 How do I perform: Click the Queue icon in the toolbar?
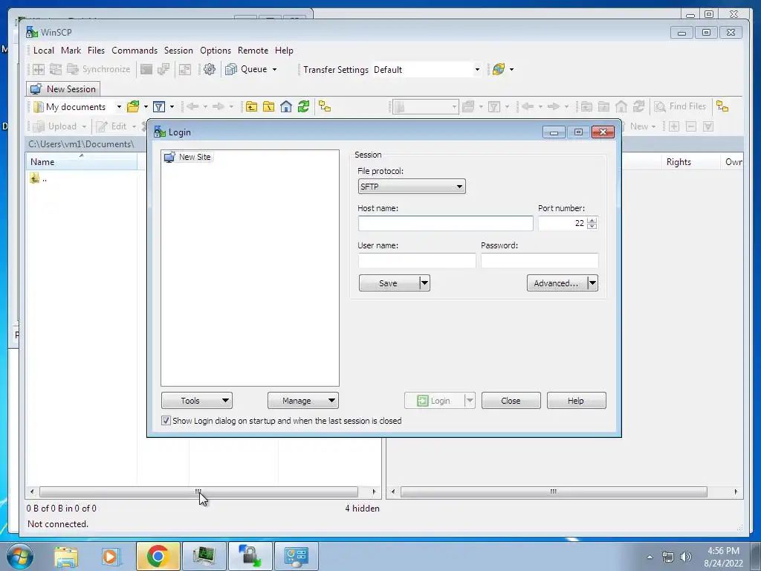231,69
